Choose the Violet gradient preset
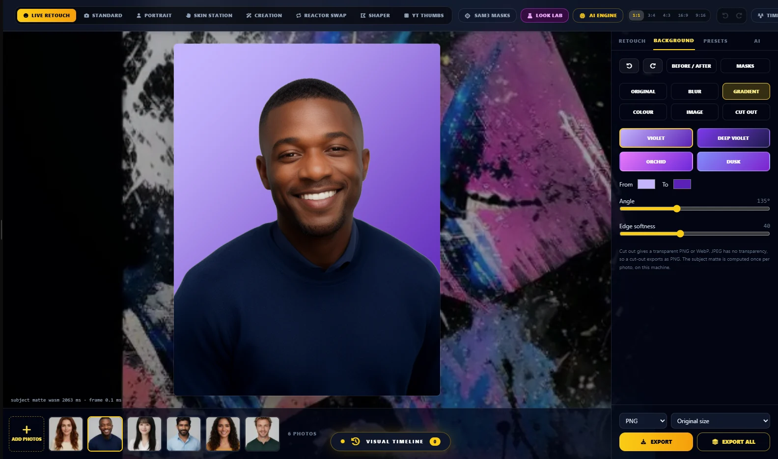Viewport: 778px width, 459px height. point(656,138)
